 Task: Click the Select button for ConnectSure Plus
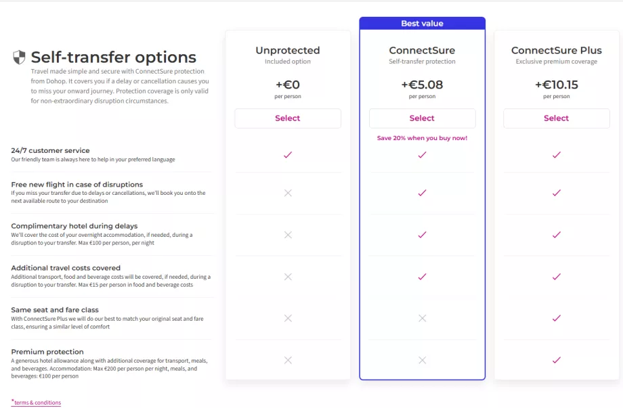tap(556, 118)
